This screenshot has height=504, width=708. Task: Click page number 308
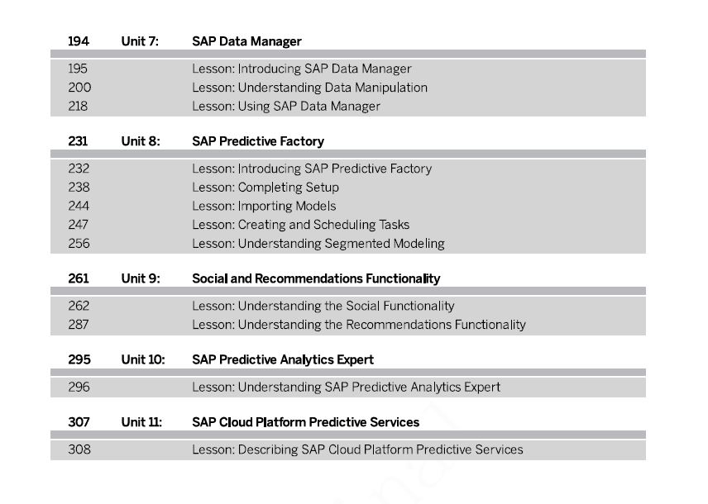pos(79,449)
